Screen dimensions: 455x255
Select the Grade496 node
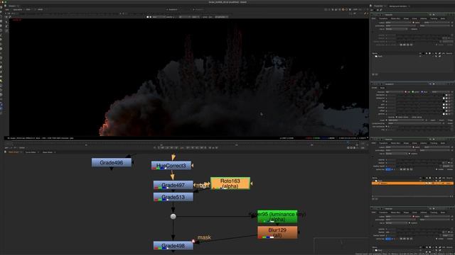click(112, 162)
